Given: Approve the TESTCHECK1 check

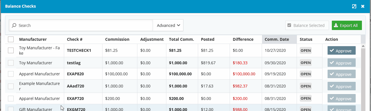Looking at the screenshot, I should click(341, 51).
